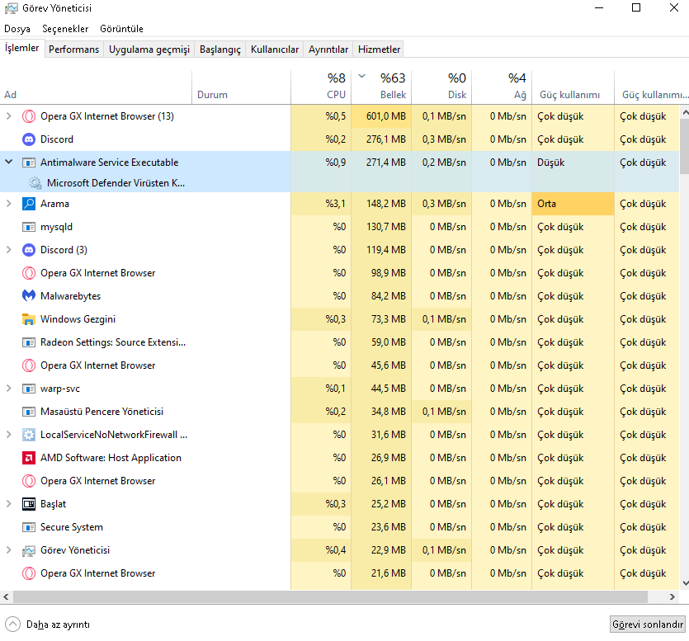The height and width of the screenshot is (641, 689).
Task: Sort processes by Bellek column header
Action: click(381, 86)
